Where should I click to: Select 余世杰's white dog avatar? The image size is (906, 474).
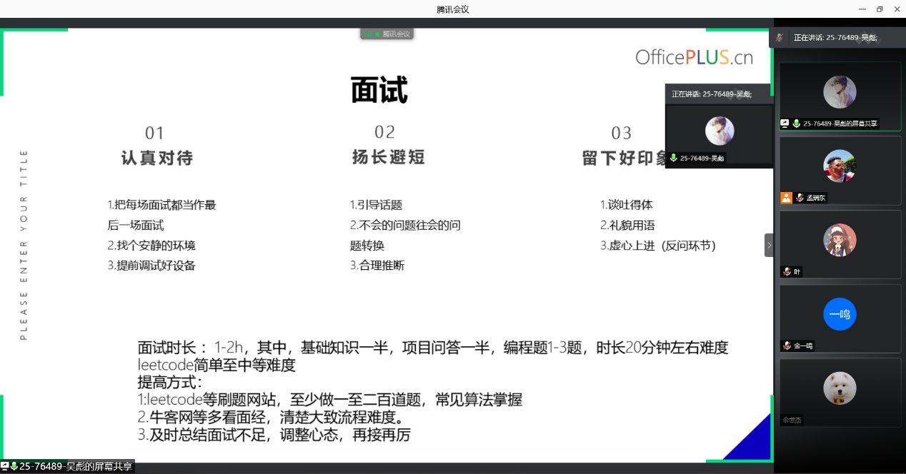coord(840,388)
